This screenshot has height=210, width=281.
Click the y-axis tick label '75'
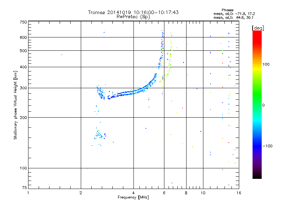point(25,188)
